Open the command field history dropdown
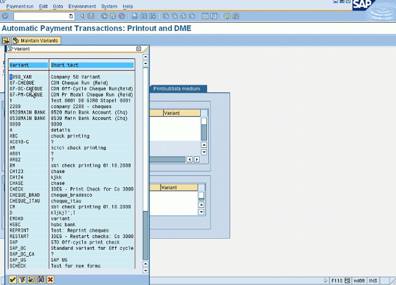The height and width of the screenshot is (285, 396). [71, 16]
